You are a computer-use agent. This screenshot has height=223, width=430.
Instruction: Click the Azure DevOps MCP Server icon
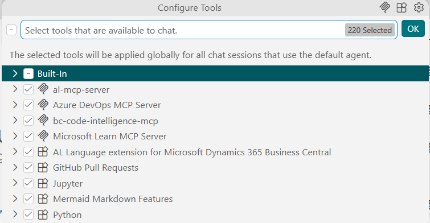pyautogui.click(x=43, y=105)
